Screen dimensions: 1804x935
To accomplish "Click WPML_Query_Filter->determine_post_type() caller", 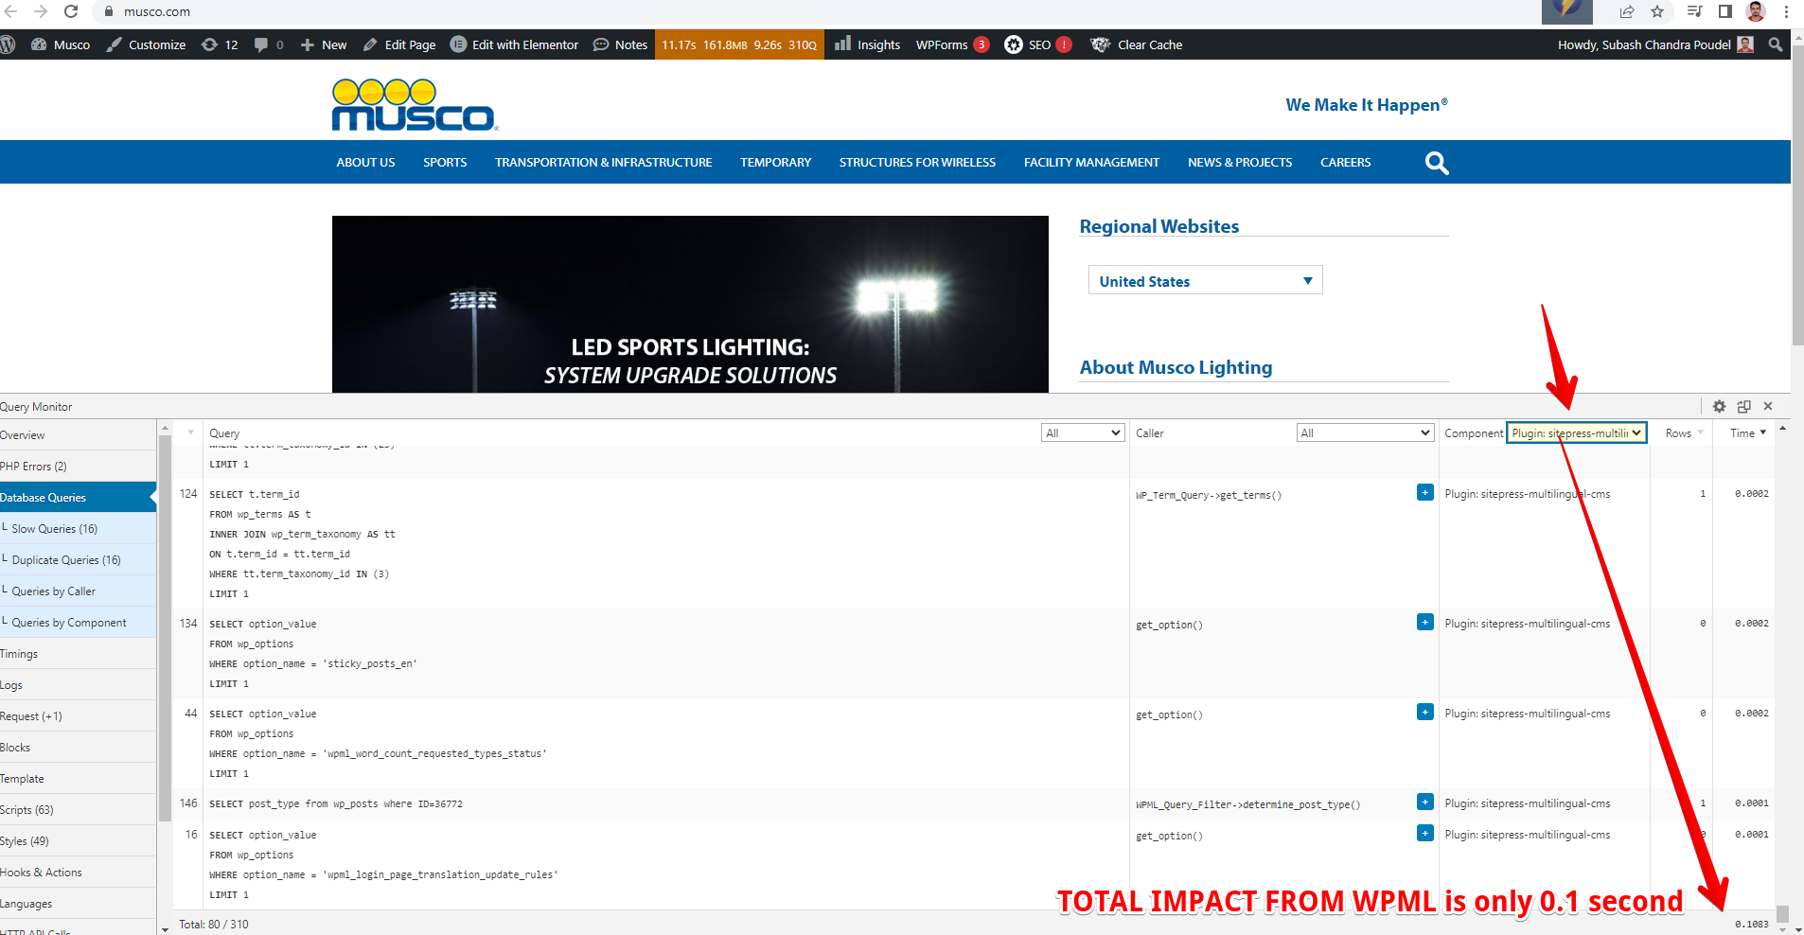I will click(x=1248, y=804).
